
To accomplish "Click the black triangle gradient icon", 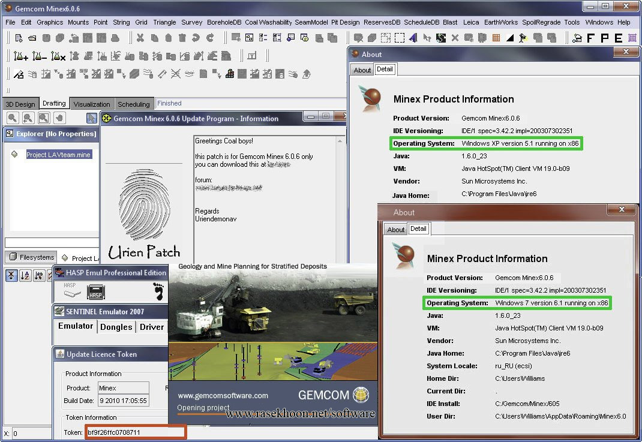I will click(510, 38).
